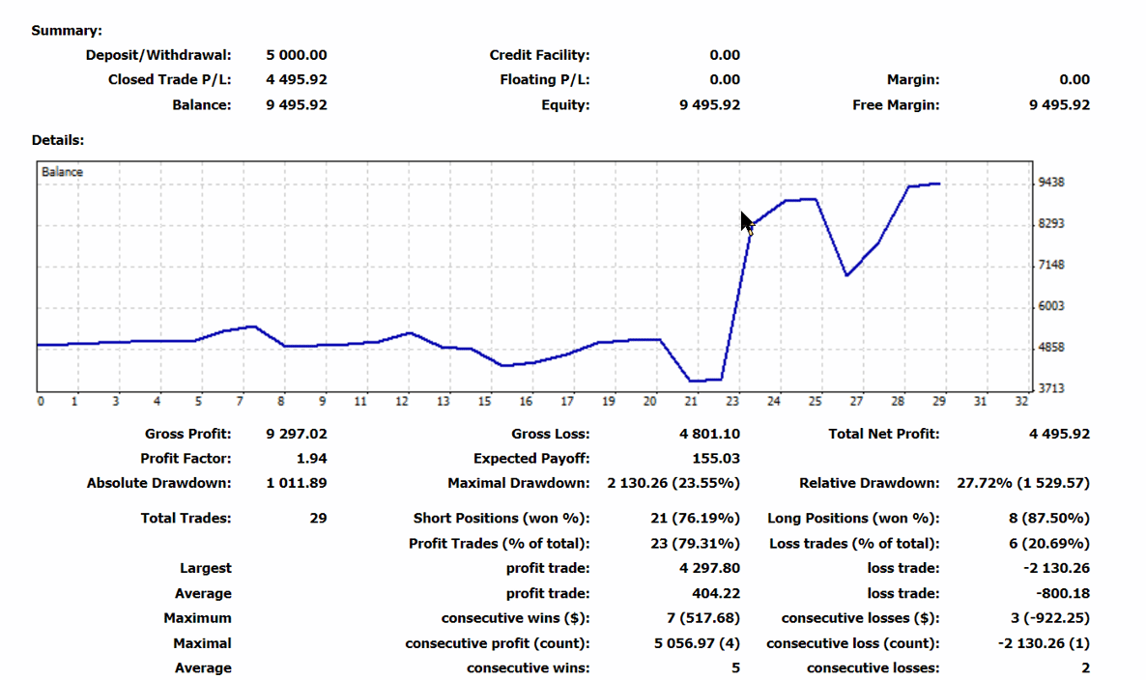The height and width of the screenshot is (680, 1146).
Task: Click Short Positions value 21 (76.19%)
Action: pyautogui.click(x=695, y=519)
